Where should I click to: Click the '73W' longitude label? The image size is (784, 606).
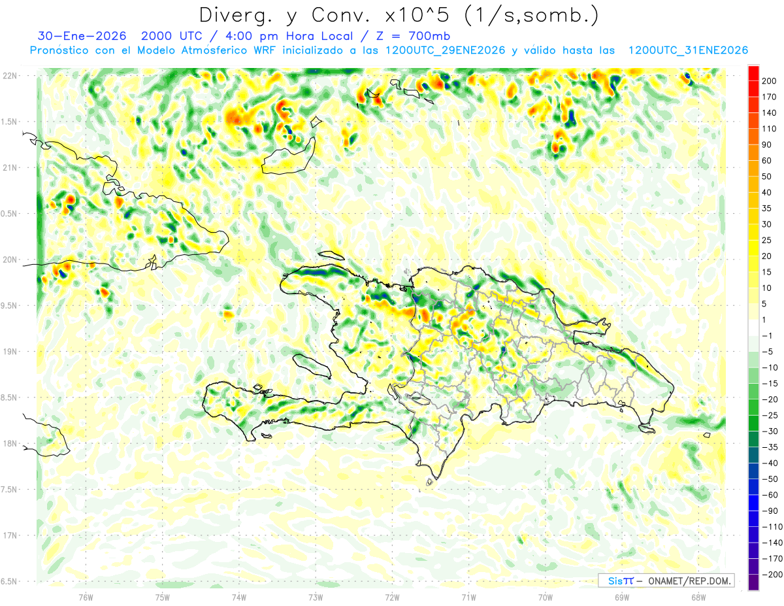pos(316,597)
